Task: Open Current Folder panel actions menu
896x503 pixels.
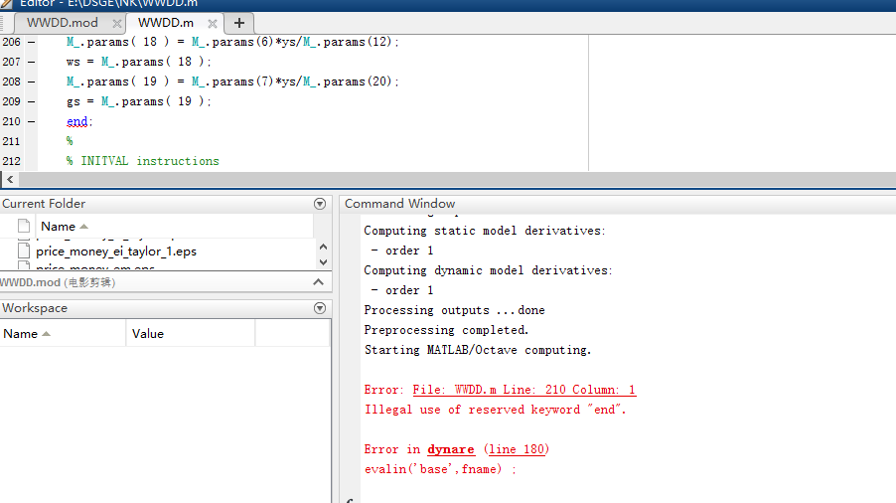Action: coord(320,204)
